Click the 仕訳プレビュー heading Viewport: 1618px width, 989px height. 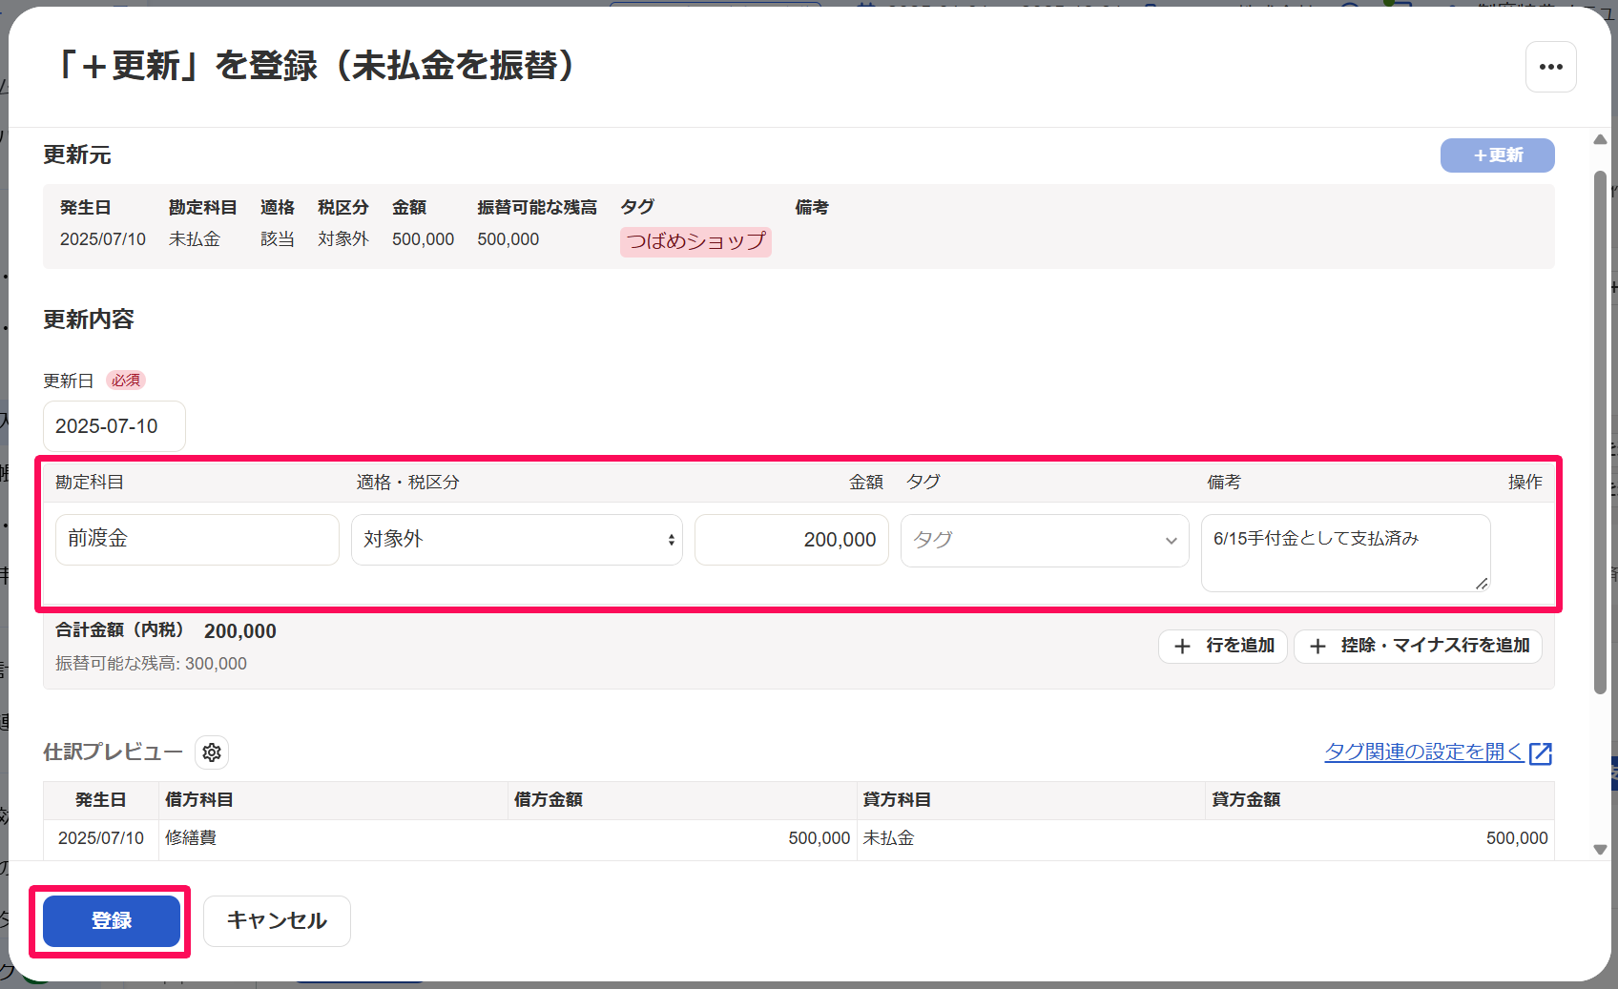113,752
